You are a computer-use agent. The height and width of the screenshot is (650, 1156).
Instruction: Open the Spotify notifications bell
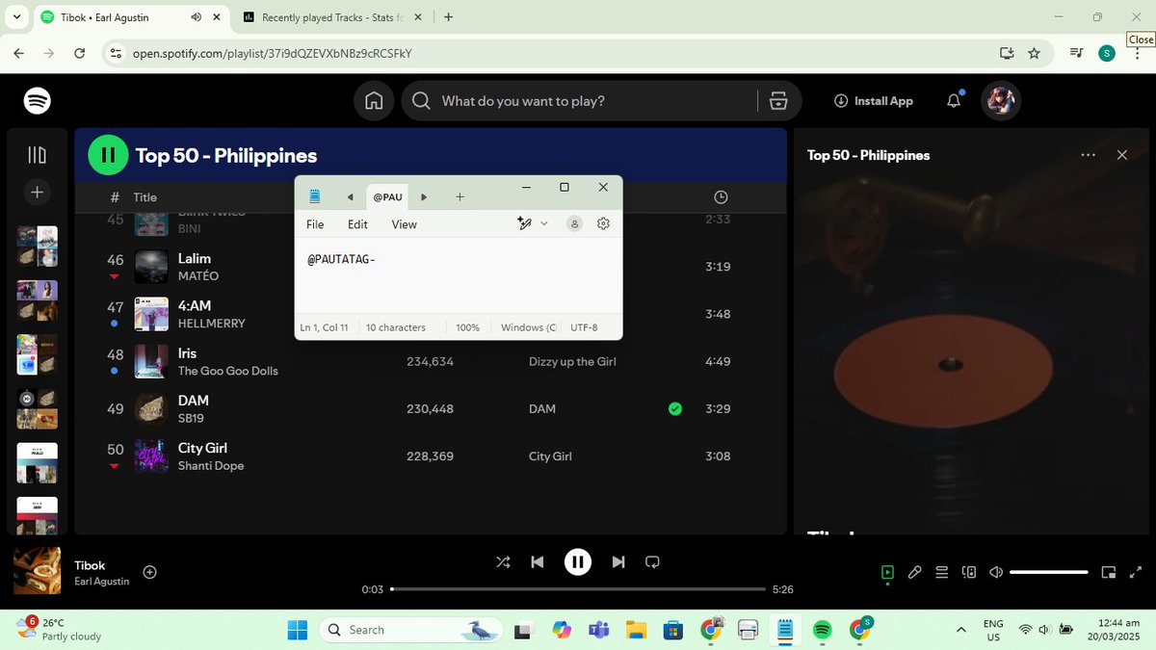tap(954, 100)
